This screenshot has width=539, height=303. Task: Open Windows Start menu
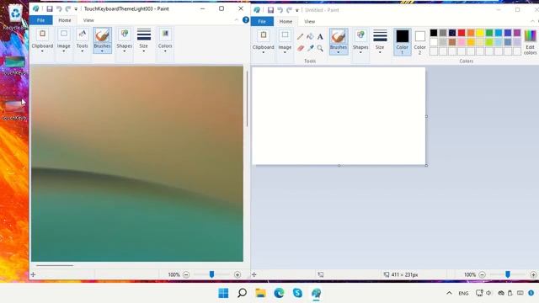coord(223,293)
